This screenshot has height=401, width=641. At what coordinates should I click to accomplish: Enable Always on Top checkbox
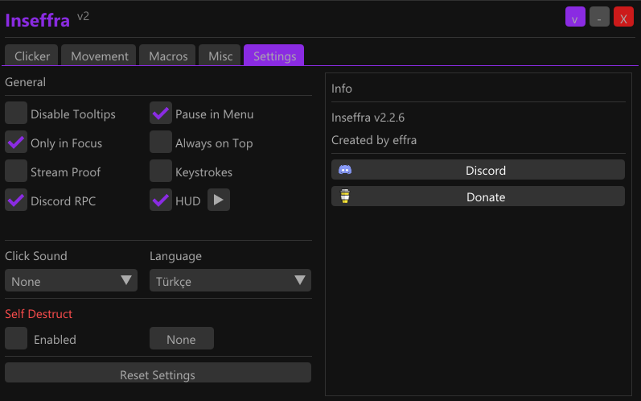coord(161,143)
